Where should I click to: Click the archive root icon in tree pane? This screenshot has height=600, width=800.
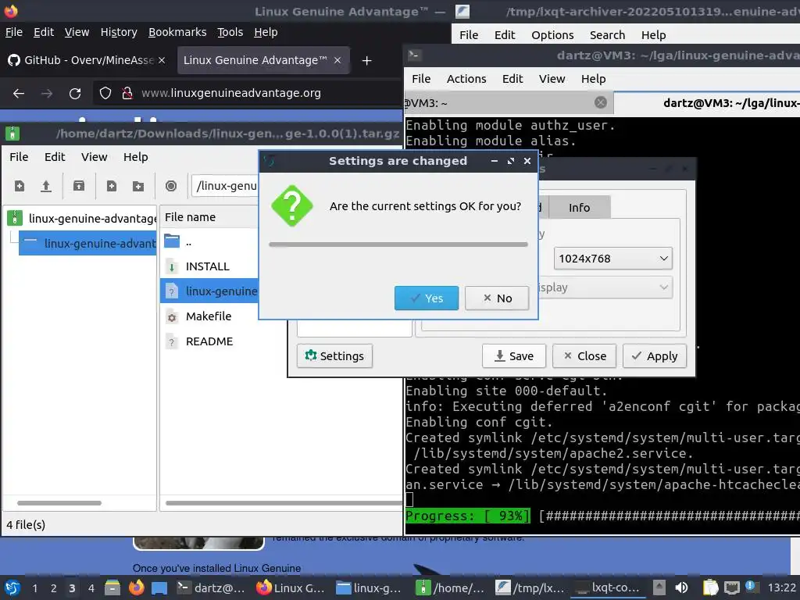pos(14,219)
